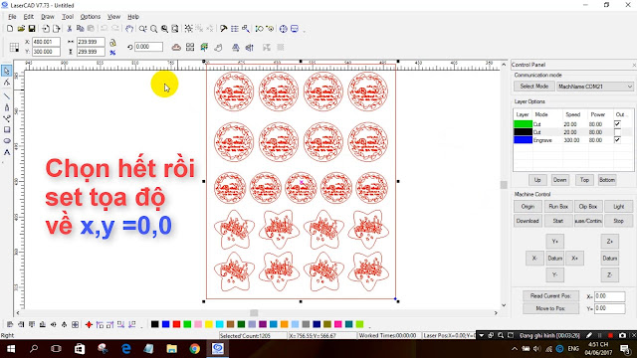Click the Run Box button
This screenshot has width=637, height=358.
coord(558,206)
